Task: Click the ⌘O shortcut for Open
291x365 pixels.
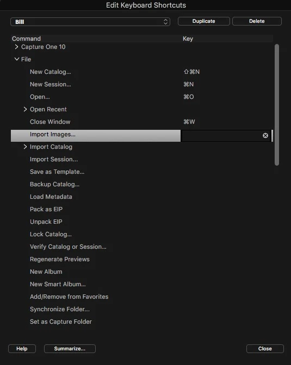Action: pyautogui.click(x=189, y=97)
